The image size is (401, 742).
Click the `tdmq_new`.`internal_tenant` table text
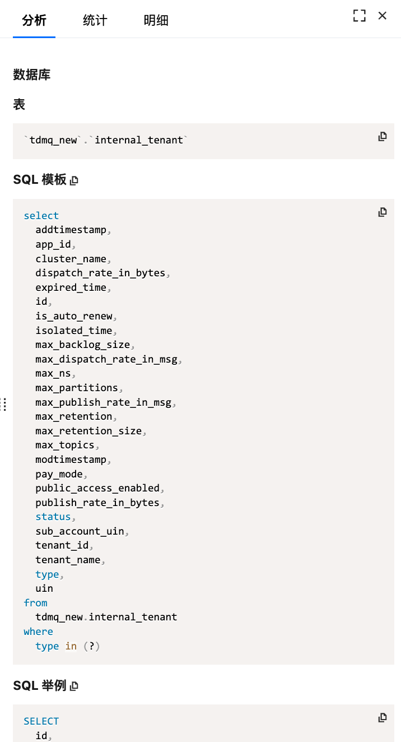pyautogui.click(x=106, y=140)
